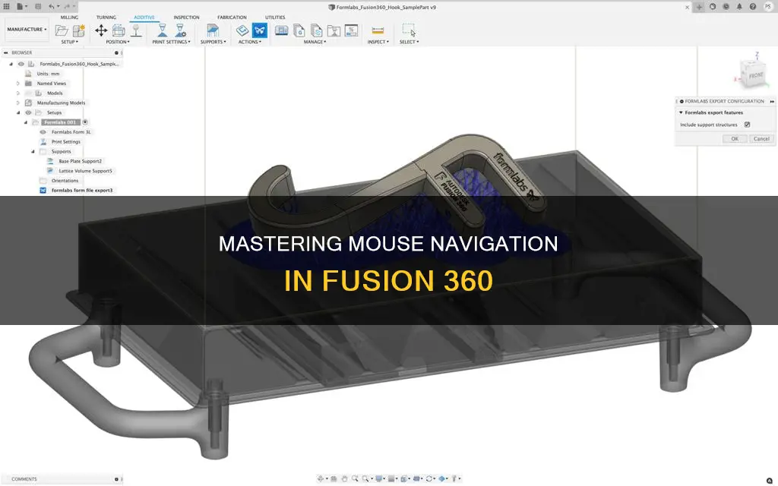The width and height of the screenshot is (778, 486).
Task: Collapse Formlabs export features section
Action: [682, 112]
